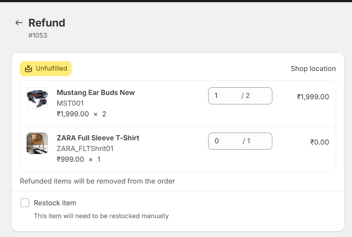The height and width of the screenshot is (237, 352).
Task: Go back using the arrow beside Refund
Action: tap(19, 23)
